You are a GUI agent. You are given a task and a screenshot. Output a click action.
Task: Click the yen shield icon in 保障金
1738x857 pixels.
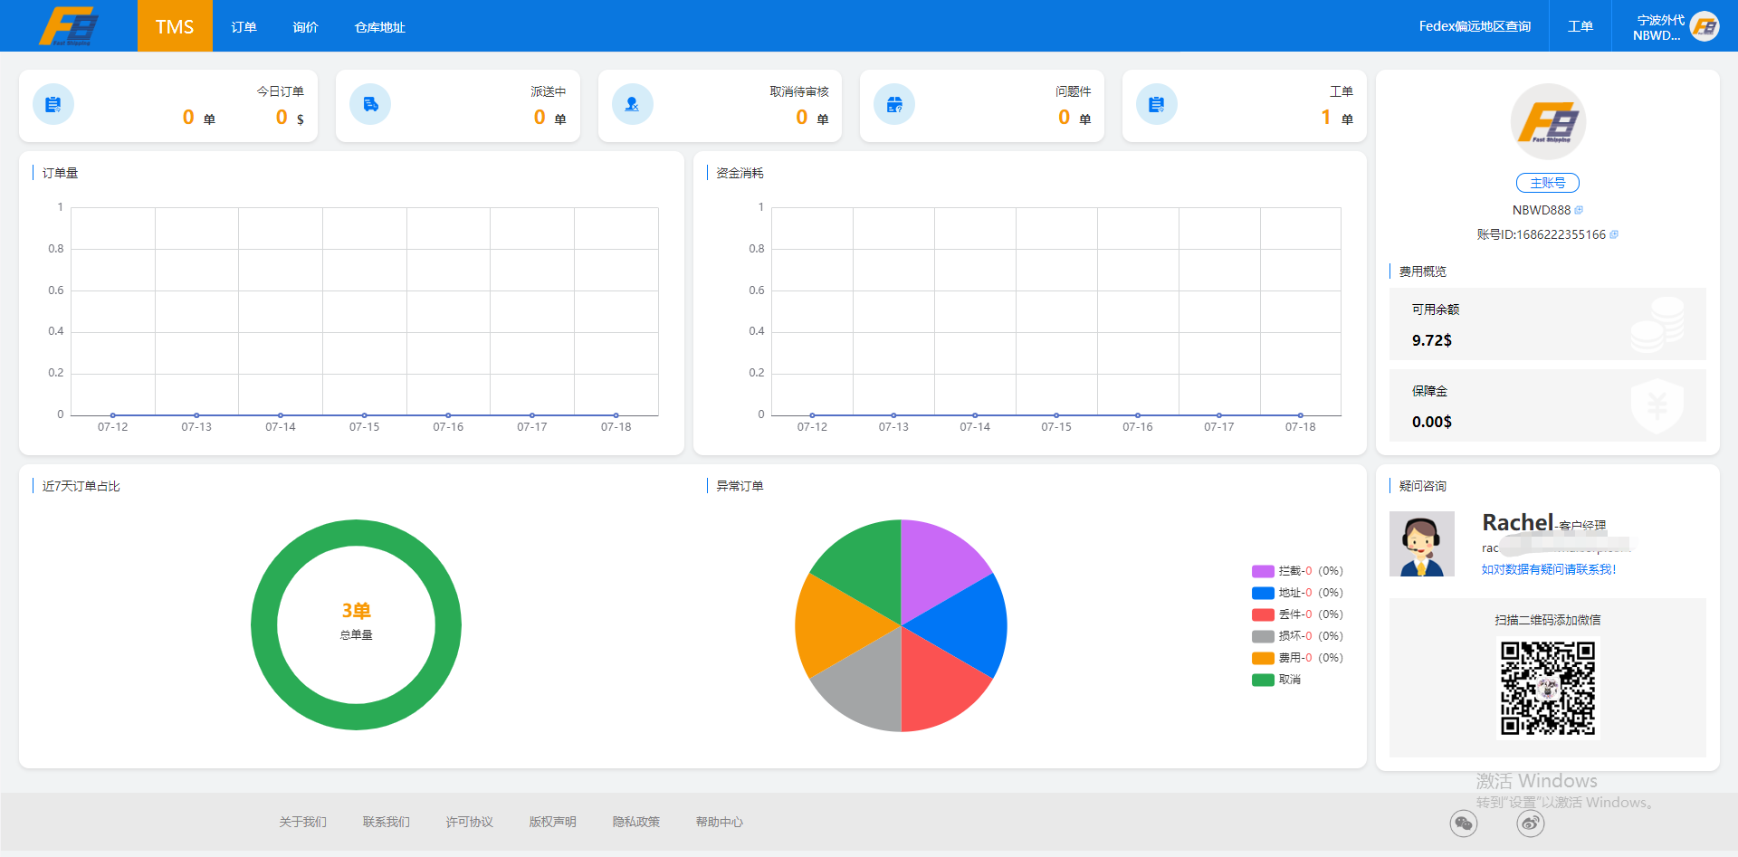coord(1657,406)
